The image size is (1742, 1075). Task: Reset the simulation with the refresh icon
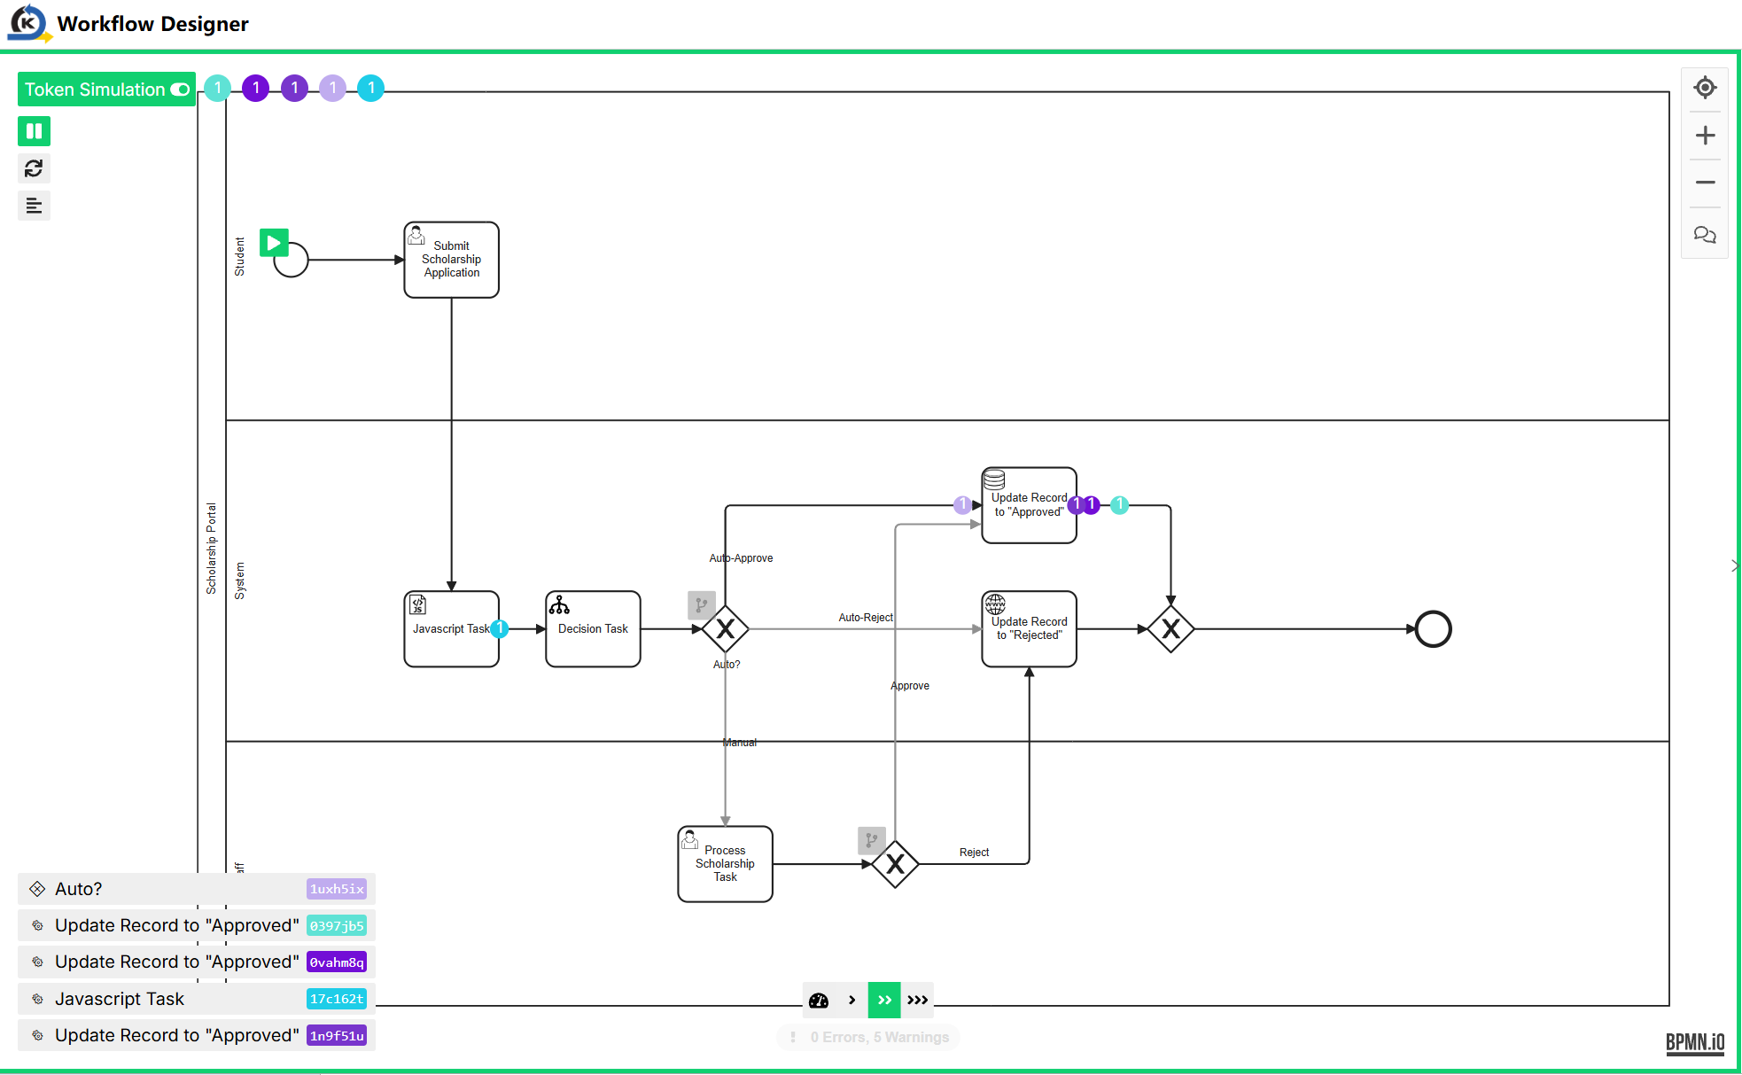34,168
